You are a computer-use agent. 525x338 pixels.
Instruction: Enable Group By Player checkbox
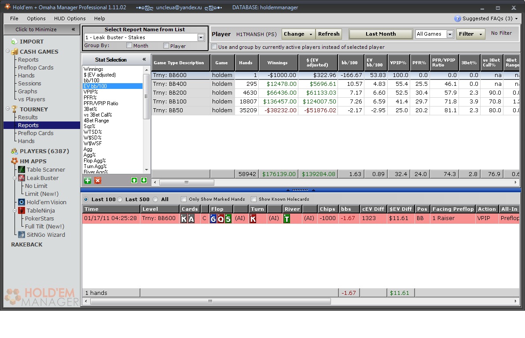166,46
